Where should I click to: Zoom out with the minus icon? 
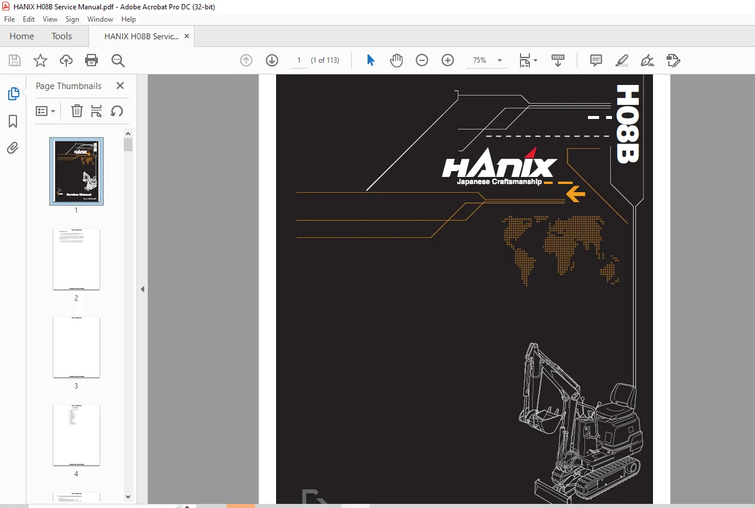pos(422,60)
